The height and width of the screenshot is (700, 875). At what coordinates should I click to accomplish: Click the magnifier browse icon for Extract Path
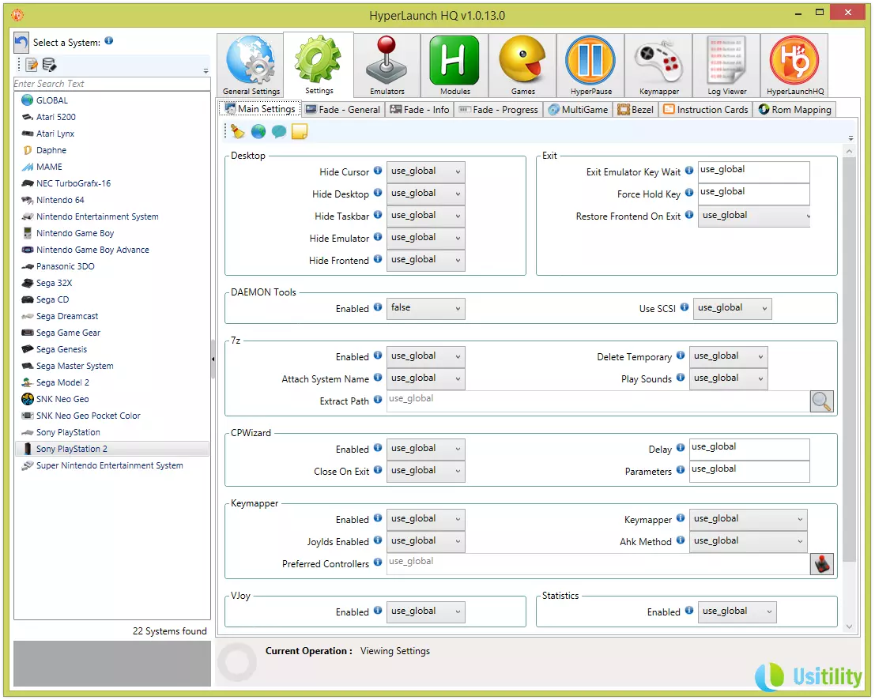pyautogui.click(x=821, y=401)
